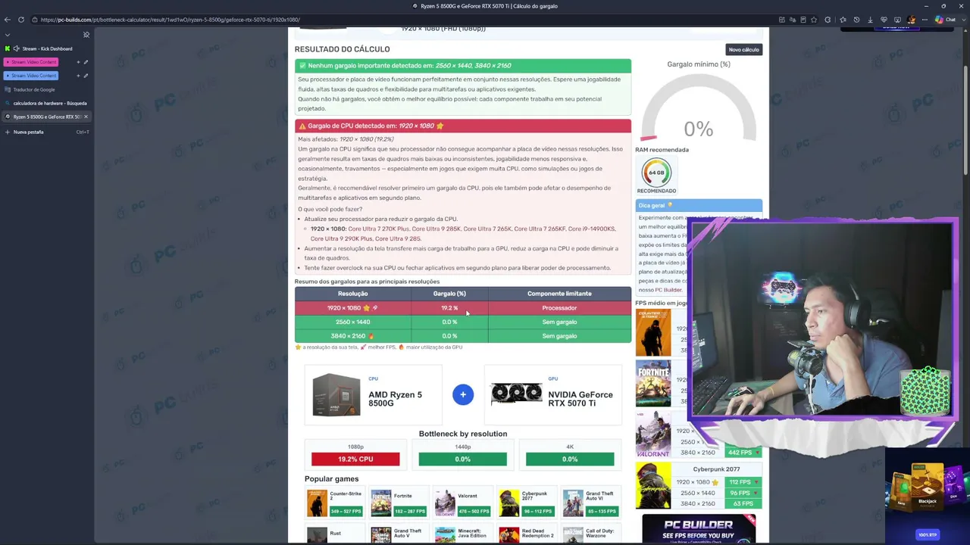Click the Cyberpunk 2077 cover in FPS sidebar
The image size is (970, 545).
[x=653, y=486]
